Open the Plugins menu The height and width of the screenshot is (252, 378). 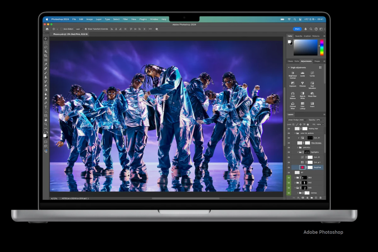(x=143, y=19)
